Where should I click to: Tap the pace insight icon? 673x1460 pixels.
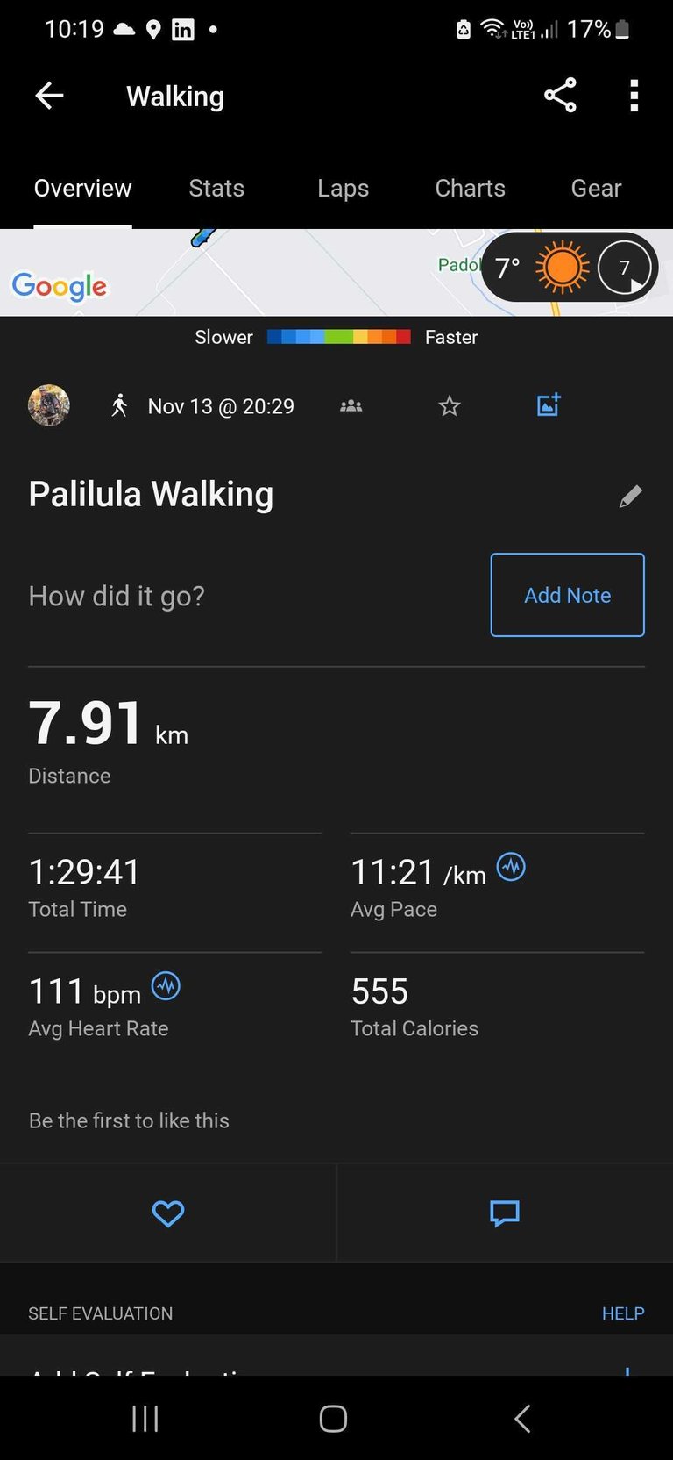pyautogui.click(x=511, y=867)
